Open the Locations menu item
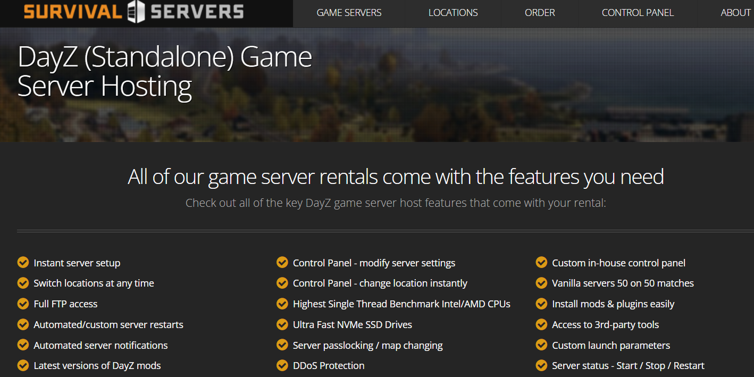The image size is (754, 377). coord(453,13)
